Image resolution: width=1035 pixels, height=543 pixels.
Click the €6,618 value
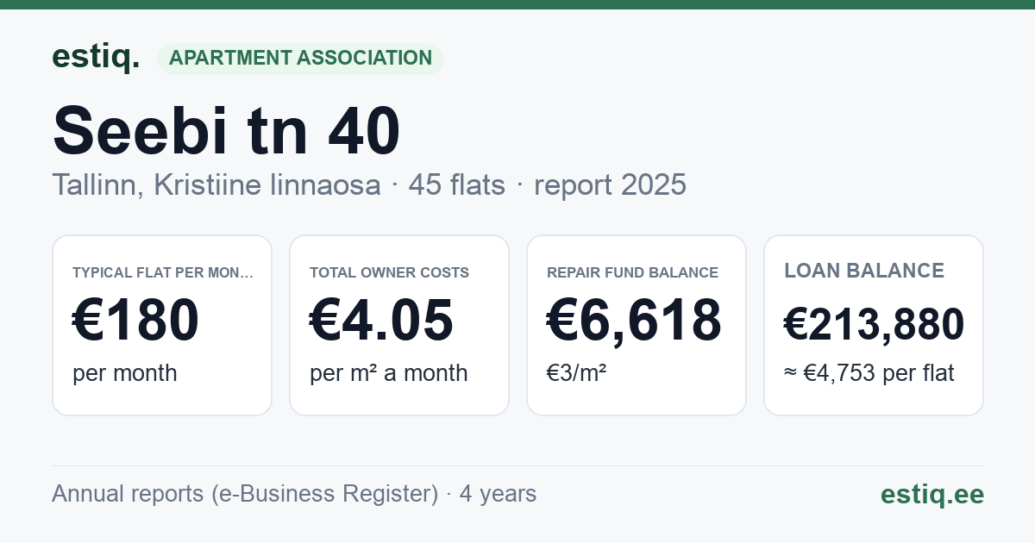click(635, 320)
